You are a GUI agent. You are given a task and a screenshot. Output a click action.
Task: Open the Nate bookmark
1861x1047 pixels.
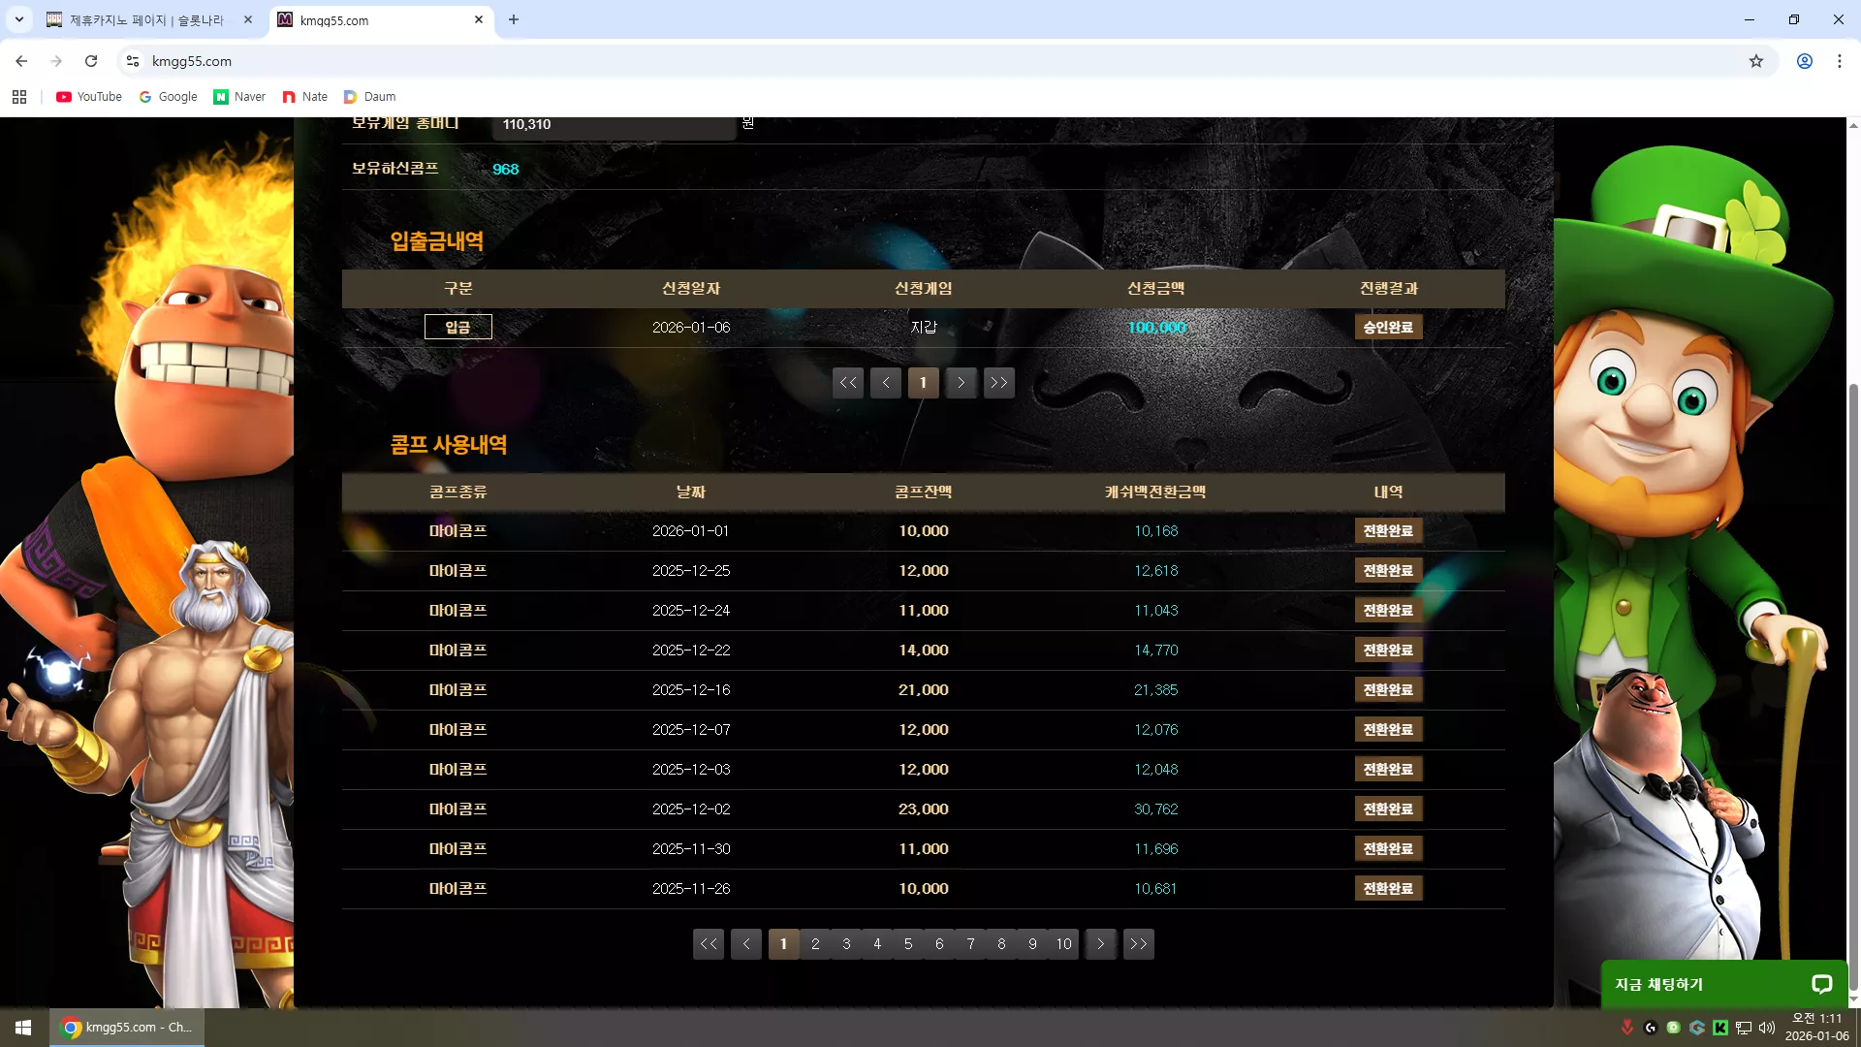pyautogui.click(x=305, y=97)
